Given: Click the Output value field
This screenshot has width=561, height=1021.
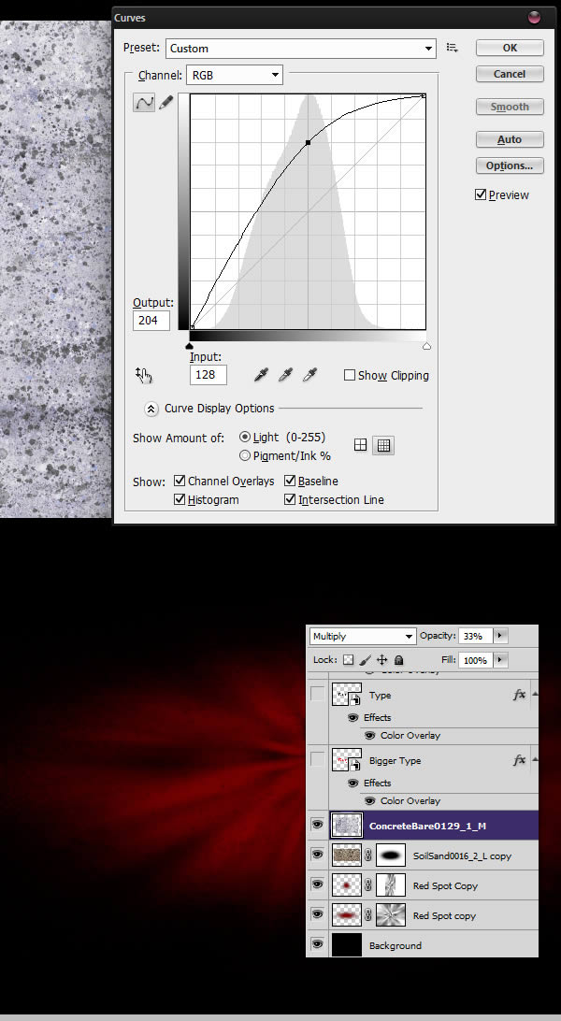Looking at the screenshot, I should (x=151, y=321).
